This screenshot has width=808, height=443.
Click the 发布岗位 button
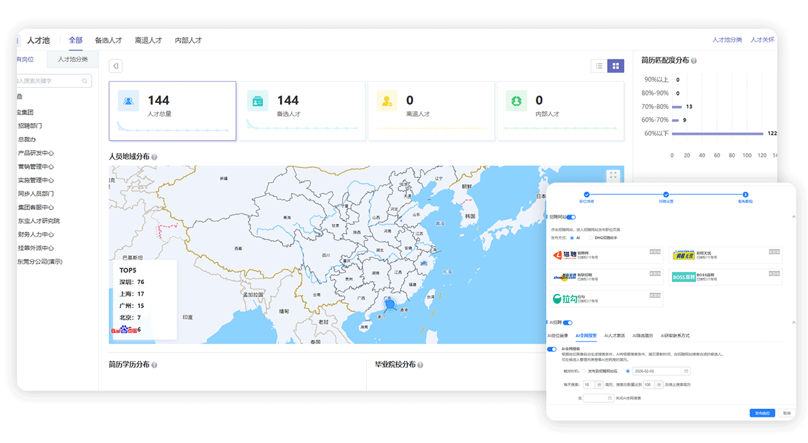point(762,413)
